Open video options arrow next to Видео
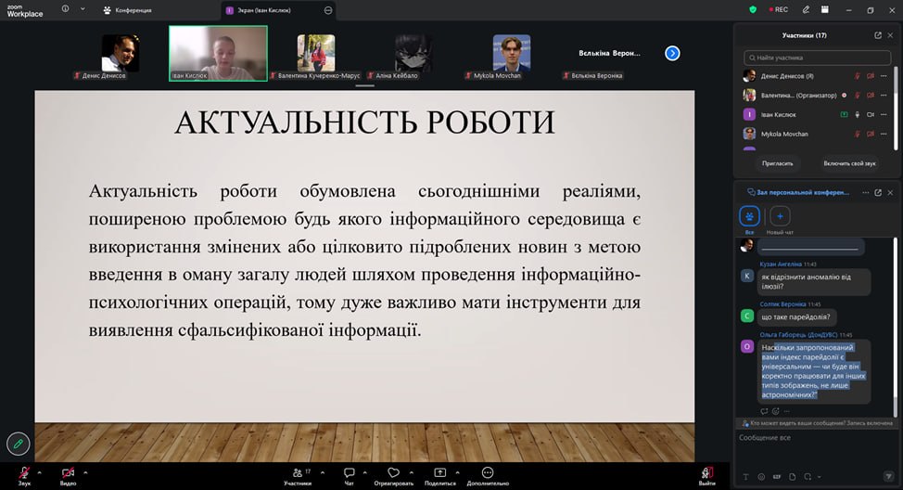The width and height of the screenshot is (903, 490). click(x=85, y=471)
